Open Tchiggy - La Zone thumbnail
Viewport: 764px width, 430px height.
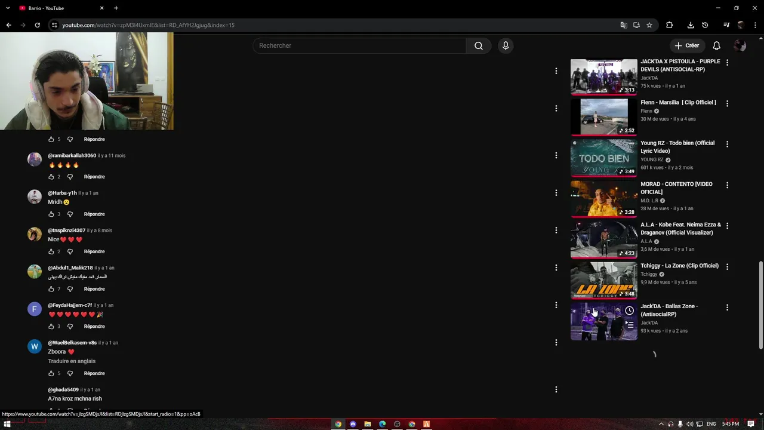(604, 281)
